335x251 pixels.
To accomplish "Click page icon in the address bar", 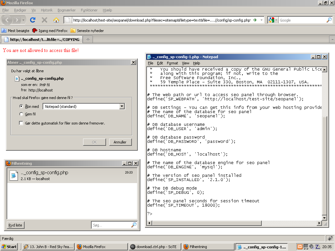I will click(68, 20).
